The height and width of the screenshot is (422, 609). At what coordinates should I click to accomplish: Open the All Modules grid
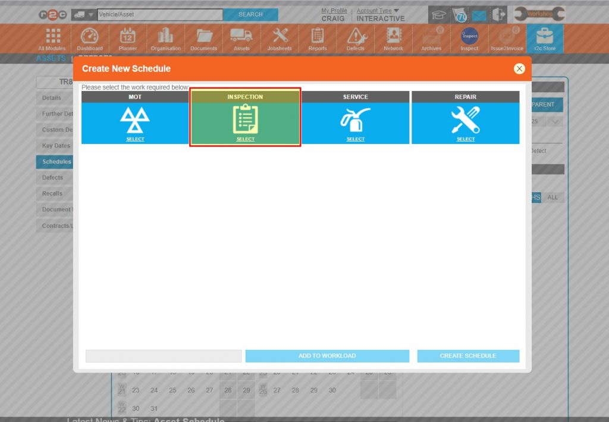[53, 39]
